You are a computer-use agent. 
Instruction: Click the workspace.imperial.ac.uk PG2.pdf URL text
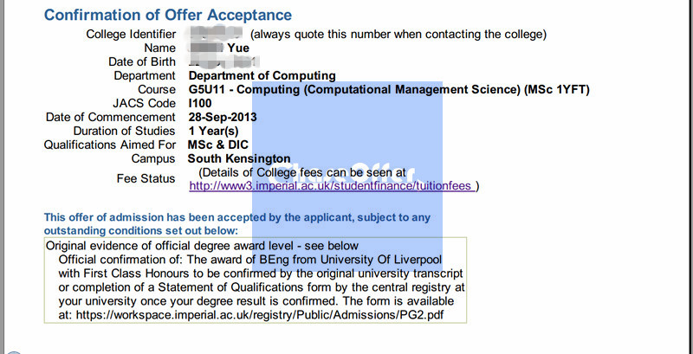pos(260,315)
